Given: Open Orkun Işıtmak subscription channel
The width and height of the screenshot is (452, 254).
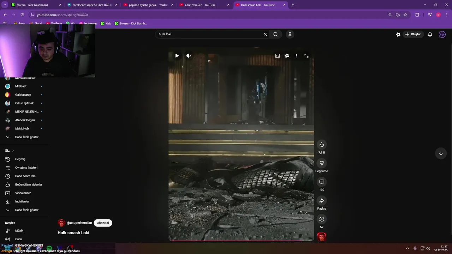Looking at the screenshot, I should pyautogui.click(x=25, y=103).
